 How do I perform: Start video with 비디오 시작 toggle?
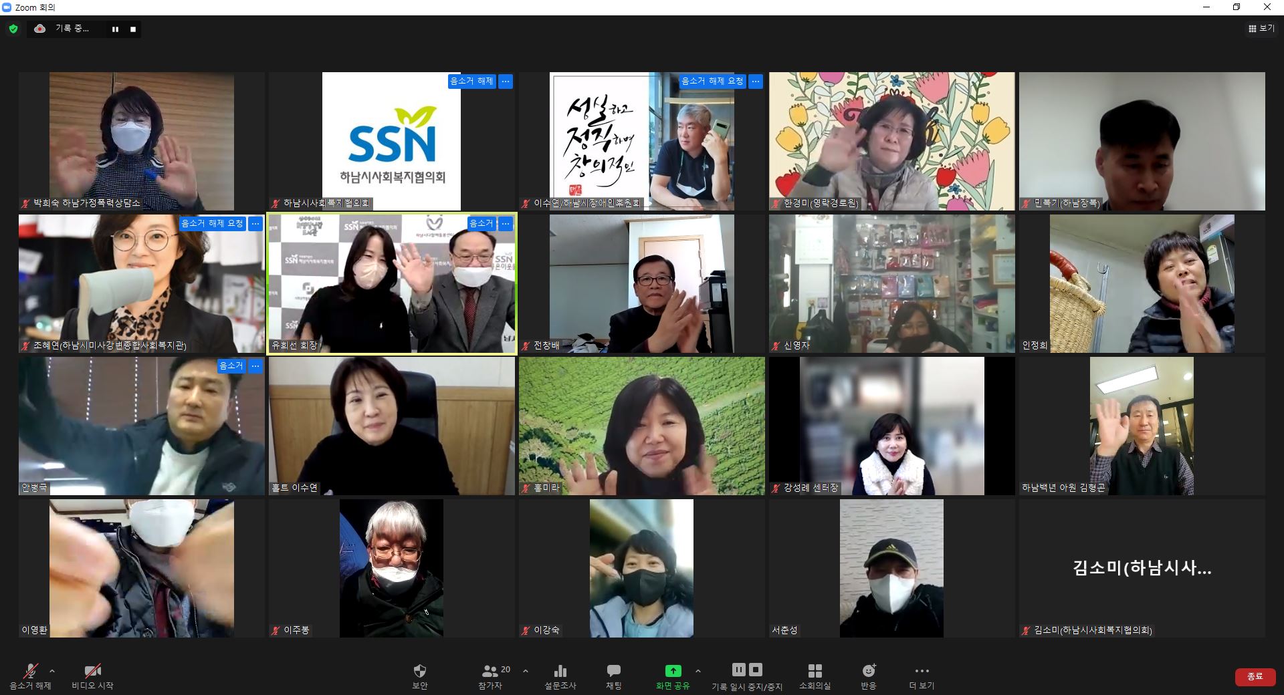pyautogui.click(x=92, y=671)
